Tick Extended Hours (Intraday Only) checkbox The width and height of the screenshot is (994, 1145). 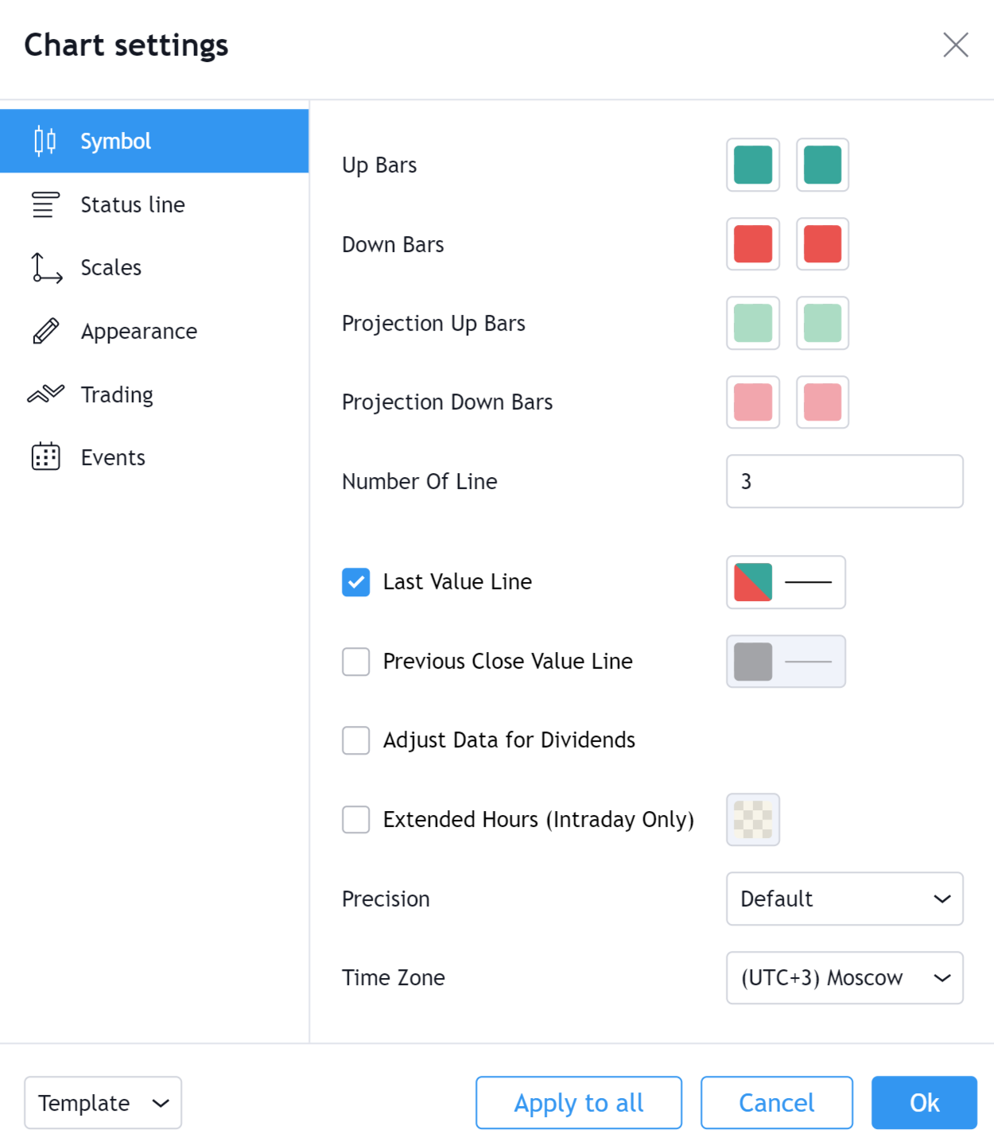[355, 819]
